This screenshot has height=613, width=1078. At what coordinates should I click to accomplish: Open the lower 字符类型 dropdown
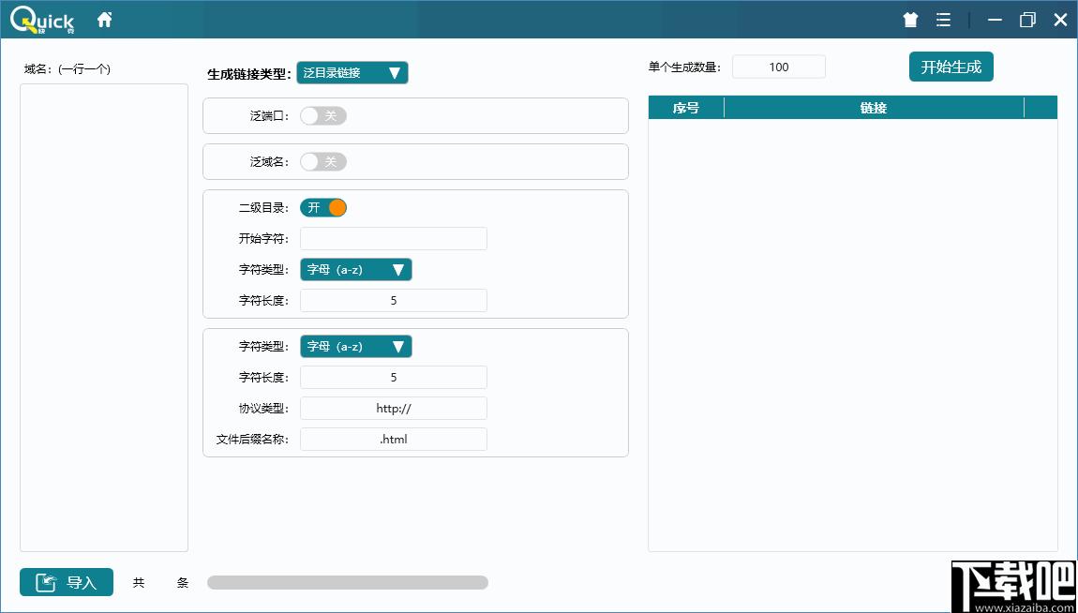click(355, 347)
